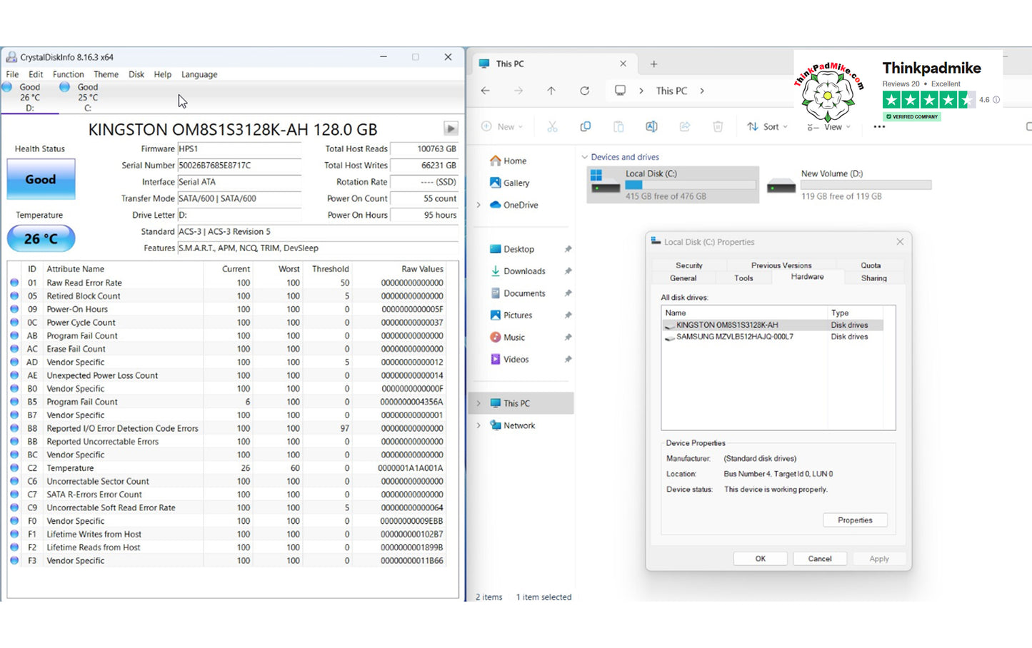The width and height of the screenshot is (1032, 648).
Task: Open the Function menu
Action: click(x=69, y=74)
